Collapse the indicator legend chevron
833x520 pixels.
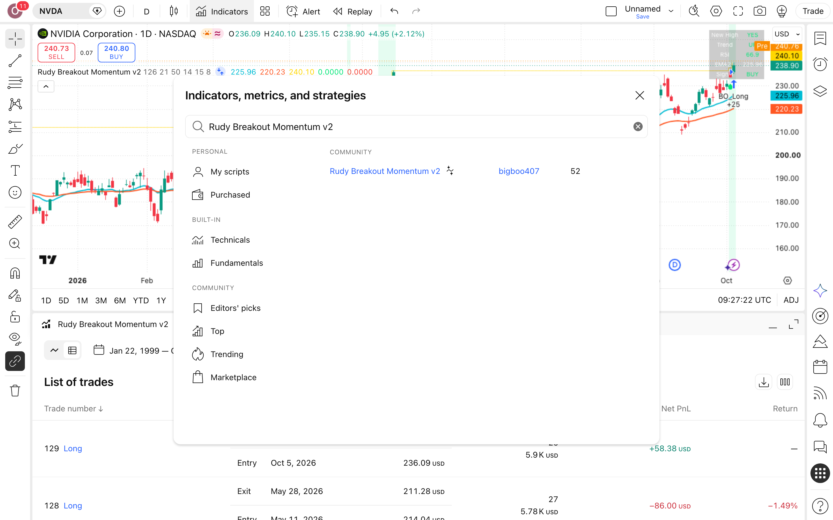[x=46, y=87]
